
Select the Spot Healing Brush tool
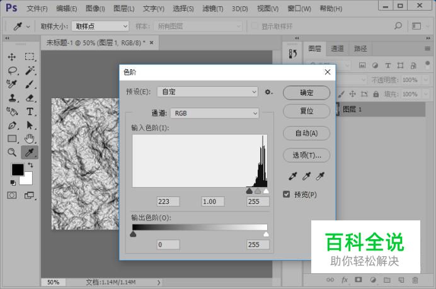[x=12, y=84]
